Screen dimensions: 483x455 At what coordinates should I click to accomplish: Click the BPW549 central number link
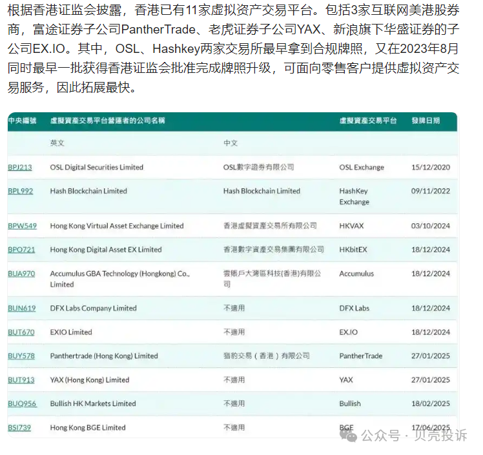pos(22,226)
